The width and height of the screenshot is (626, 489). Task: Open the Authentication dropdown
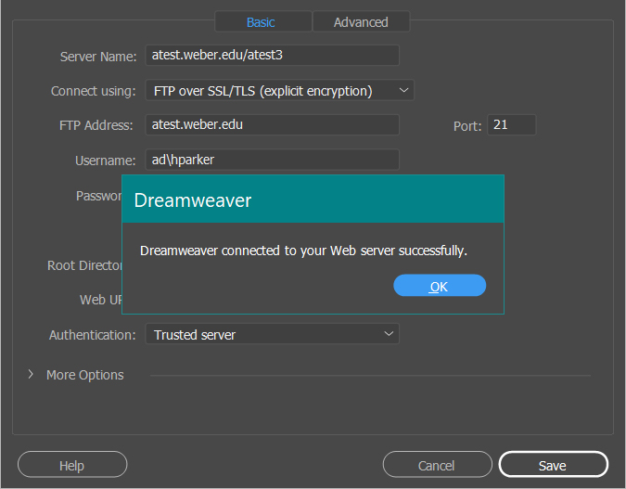tap(272, 335)
